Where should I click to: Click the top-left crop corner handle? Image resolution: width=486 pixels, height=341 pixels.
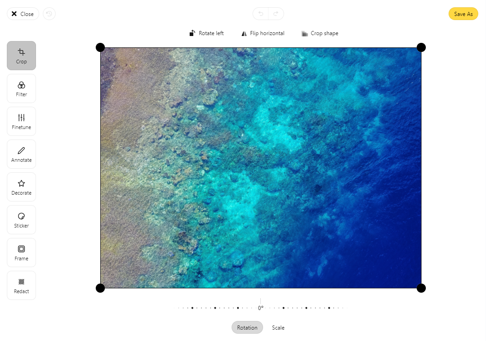click(x=100, y=47)
